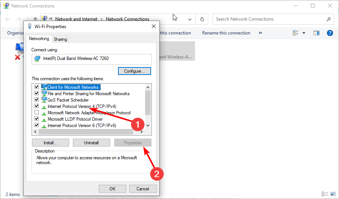Select File and Printer Sharing for Microsoft Networks
Screen dimensions: 339x199
88,94
